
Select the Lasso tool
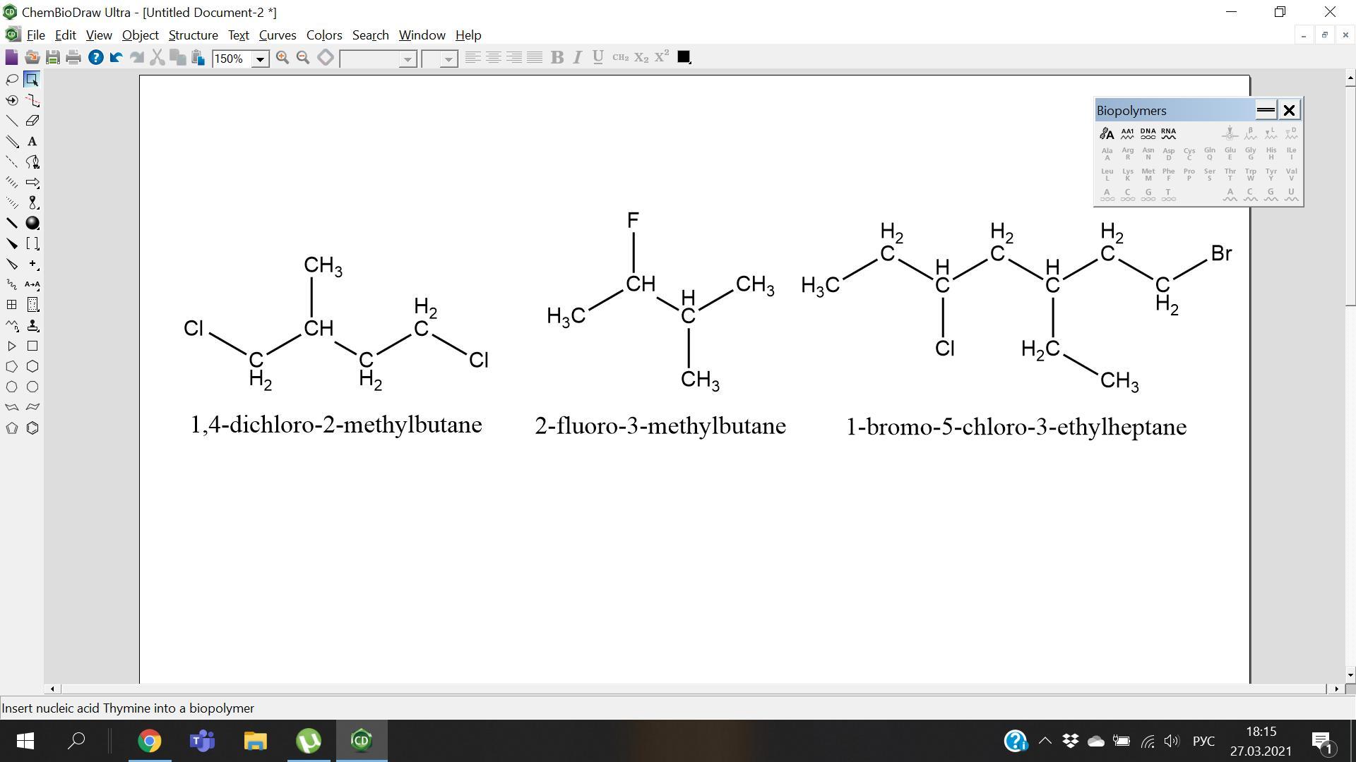[12, 80]
